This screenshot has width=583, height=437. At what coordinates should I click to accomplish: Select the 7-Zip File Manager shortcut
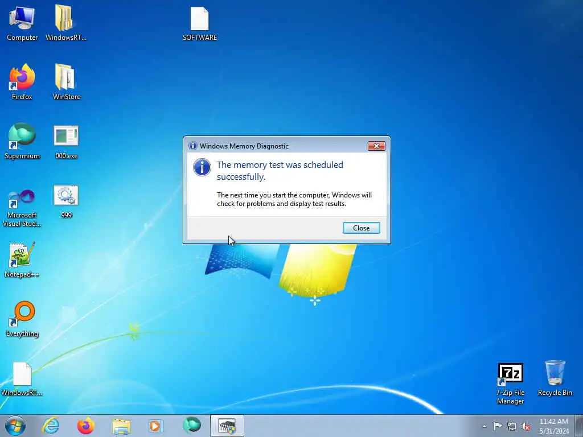click(x=510, y=384)
